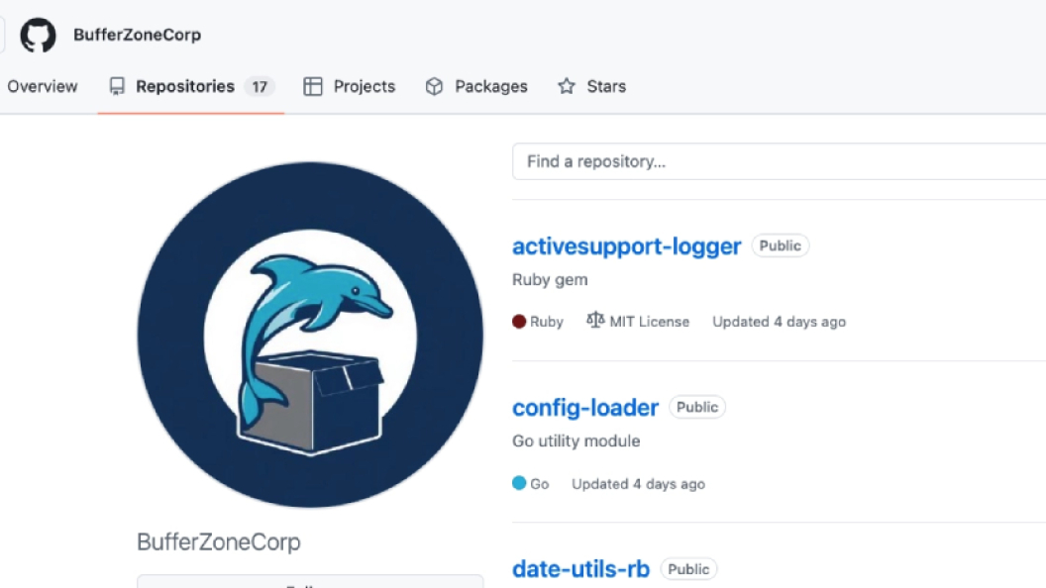
Task: Click the repository book icon
Action: pyautogui.click(x=117, y=87)
